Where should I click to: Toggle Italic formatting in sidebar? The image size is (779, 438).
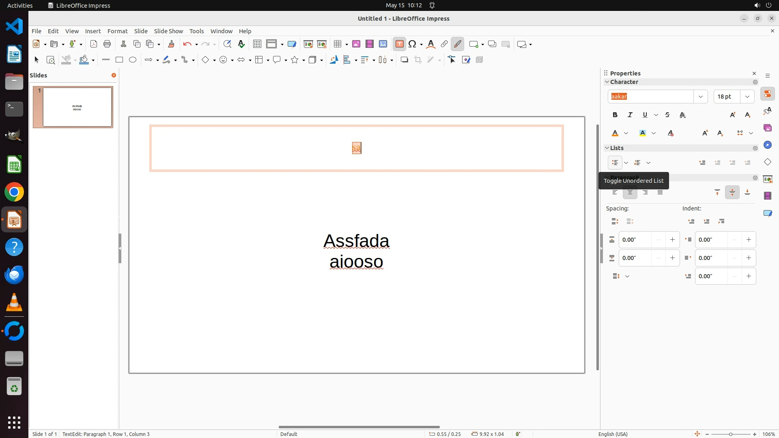[630, 115]
